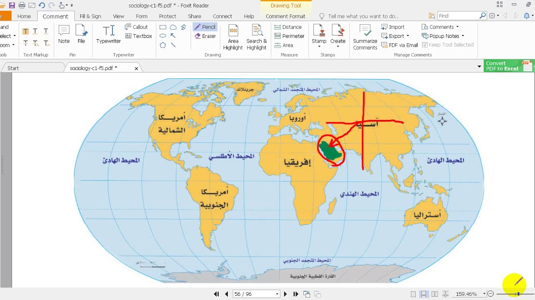
Task: Open the Create stamp dropdown
Action: click(338, 36)
